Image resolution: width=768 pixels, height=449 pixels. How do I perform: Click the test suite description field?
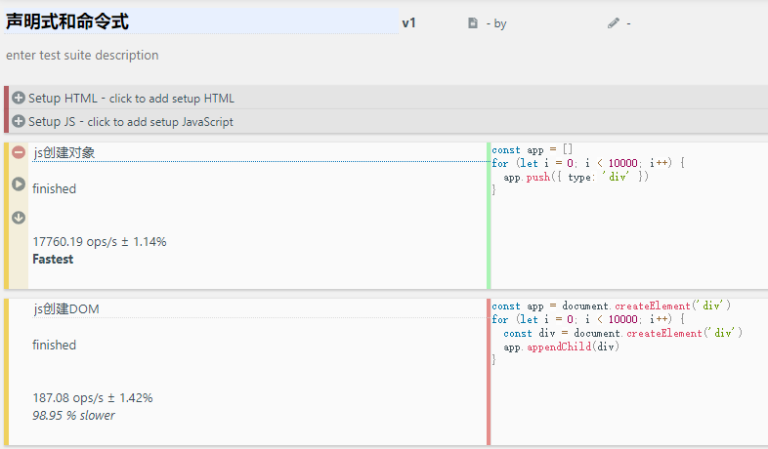coord(82,55)
